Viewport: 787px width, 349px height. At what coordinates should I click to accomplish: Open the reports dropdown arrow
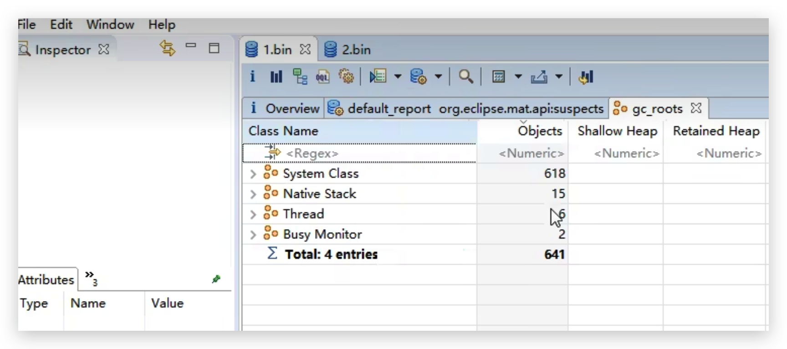tap(398, 77)
